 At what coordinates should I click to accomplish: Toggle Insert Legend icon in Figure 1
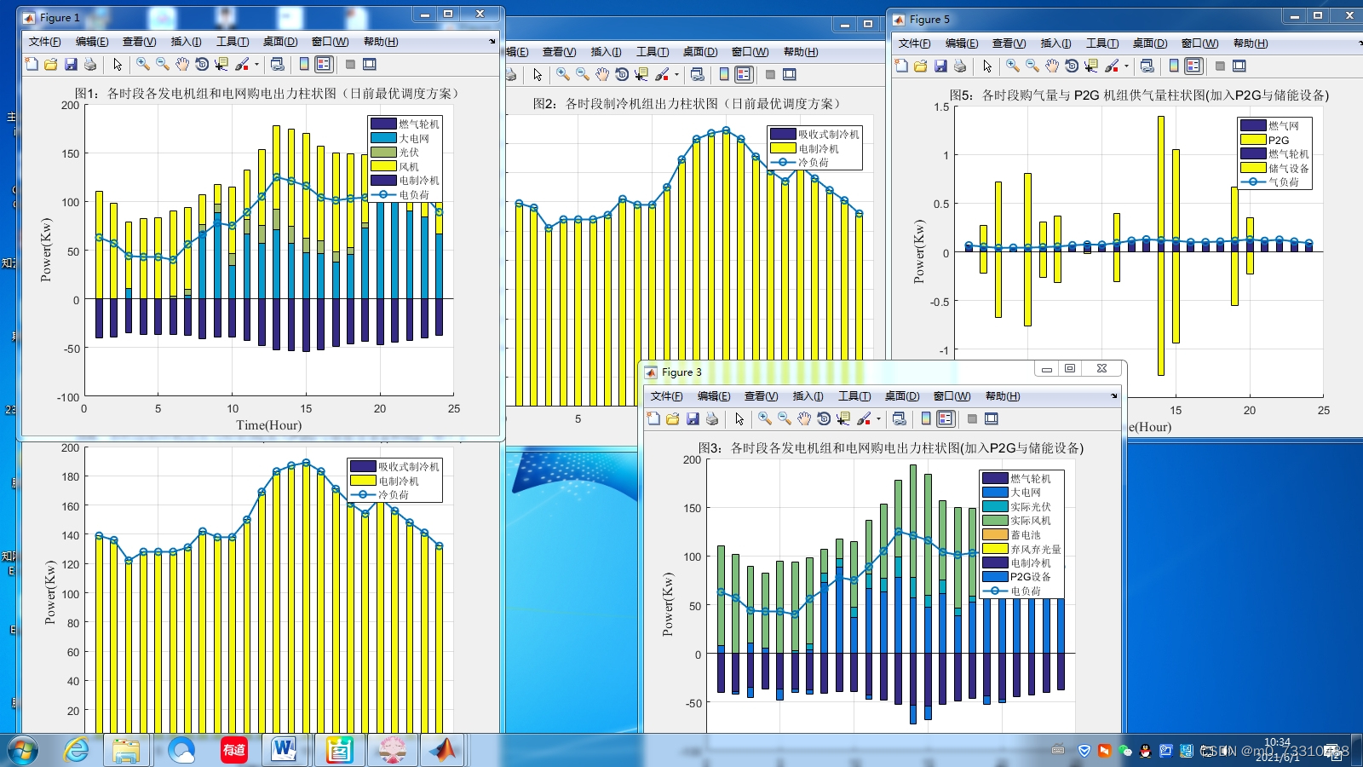point(324,64)
